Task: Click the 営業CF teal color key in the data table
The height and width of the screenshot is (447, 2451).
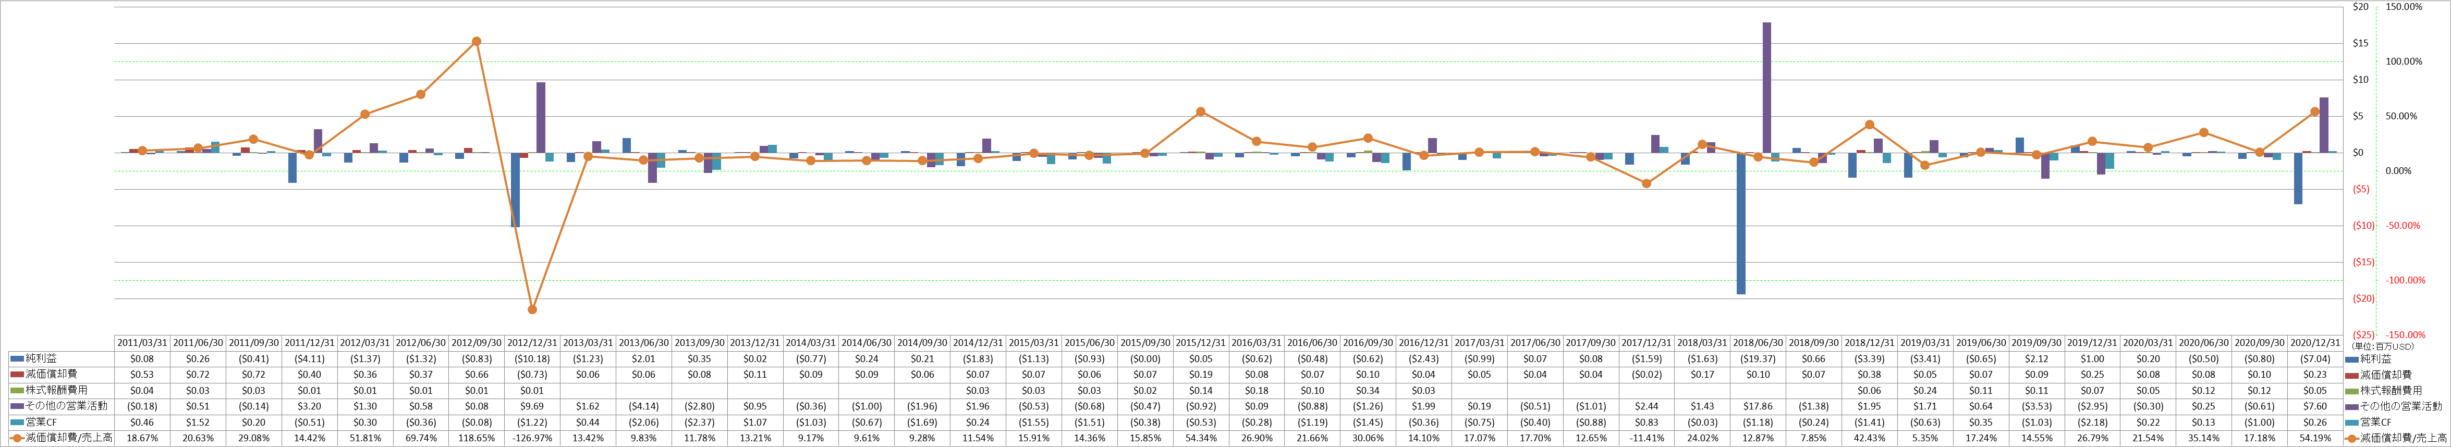Action: pyautogui.click(x=16, y=423)
